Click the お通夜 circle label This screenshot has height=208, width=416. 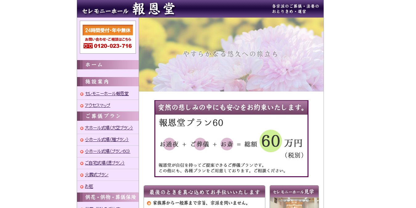(169, 144)
